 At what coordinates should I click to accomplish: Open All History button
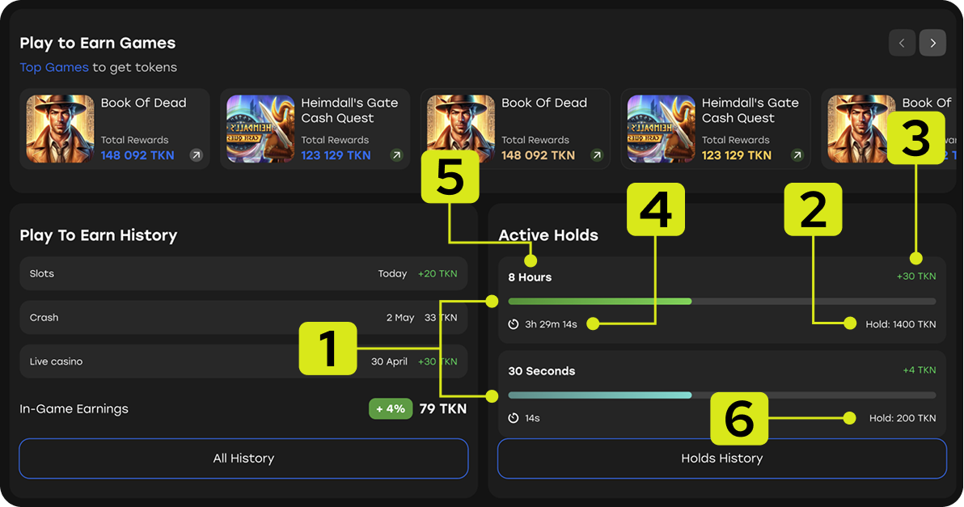click(x=243, y=458)
